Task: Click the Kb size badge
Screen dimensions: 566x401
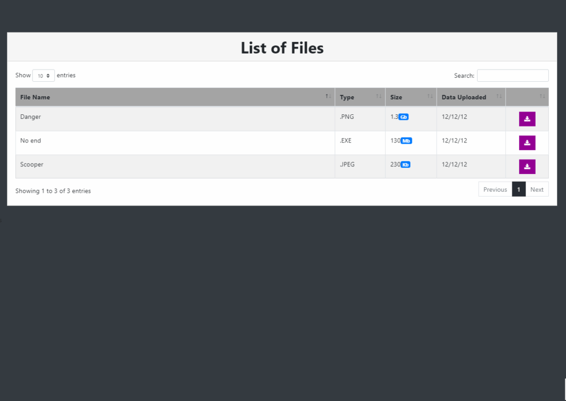Action: pyautogui.click(x=405, y=165)
